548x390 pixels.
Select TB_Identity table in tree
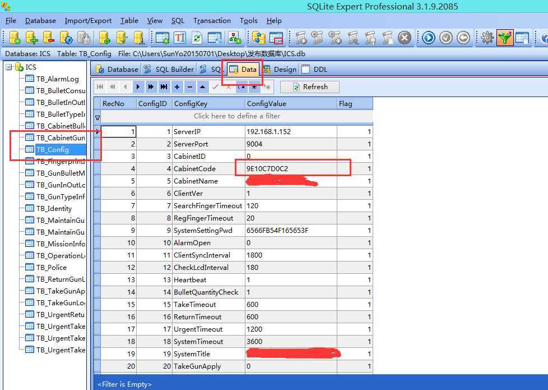[x=54, y=209]
